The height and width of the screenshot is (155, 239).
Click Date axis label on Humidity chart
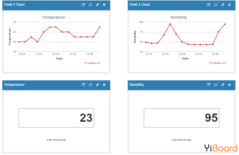185,58
